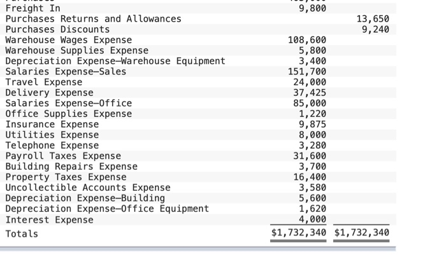Select Depreciation Expense—Building label
446x257 pixels.
tap(85, 198)
